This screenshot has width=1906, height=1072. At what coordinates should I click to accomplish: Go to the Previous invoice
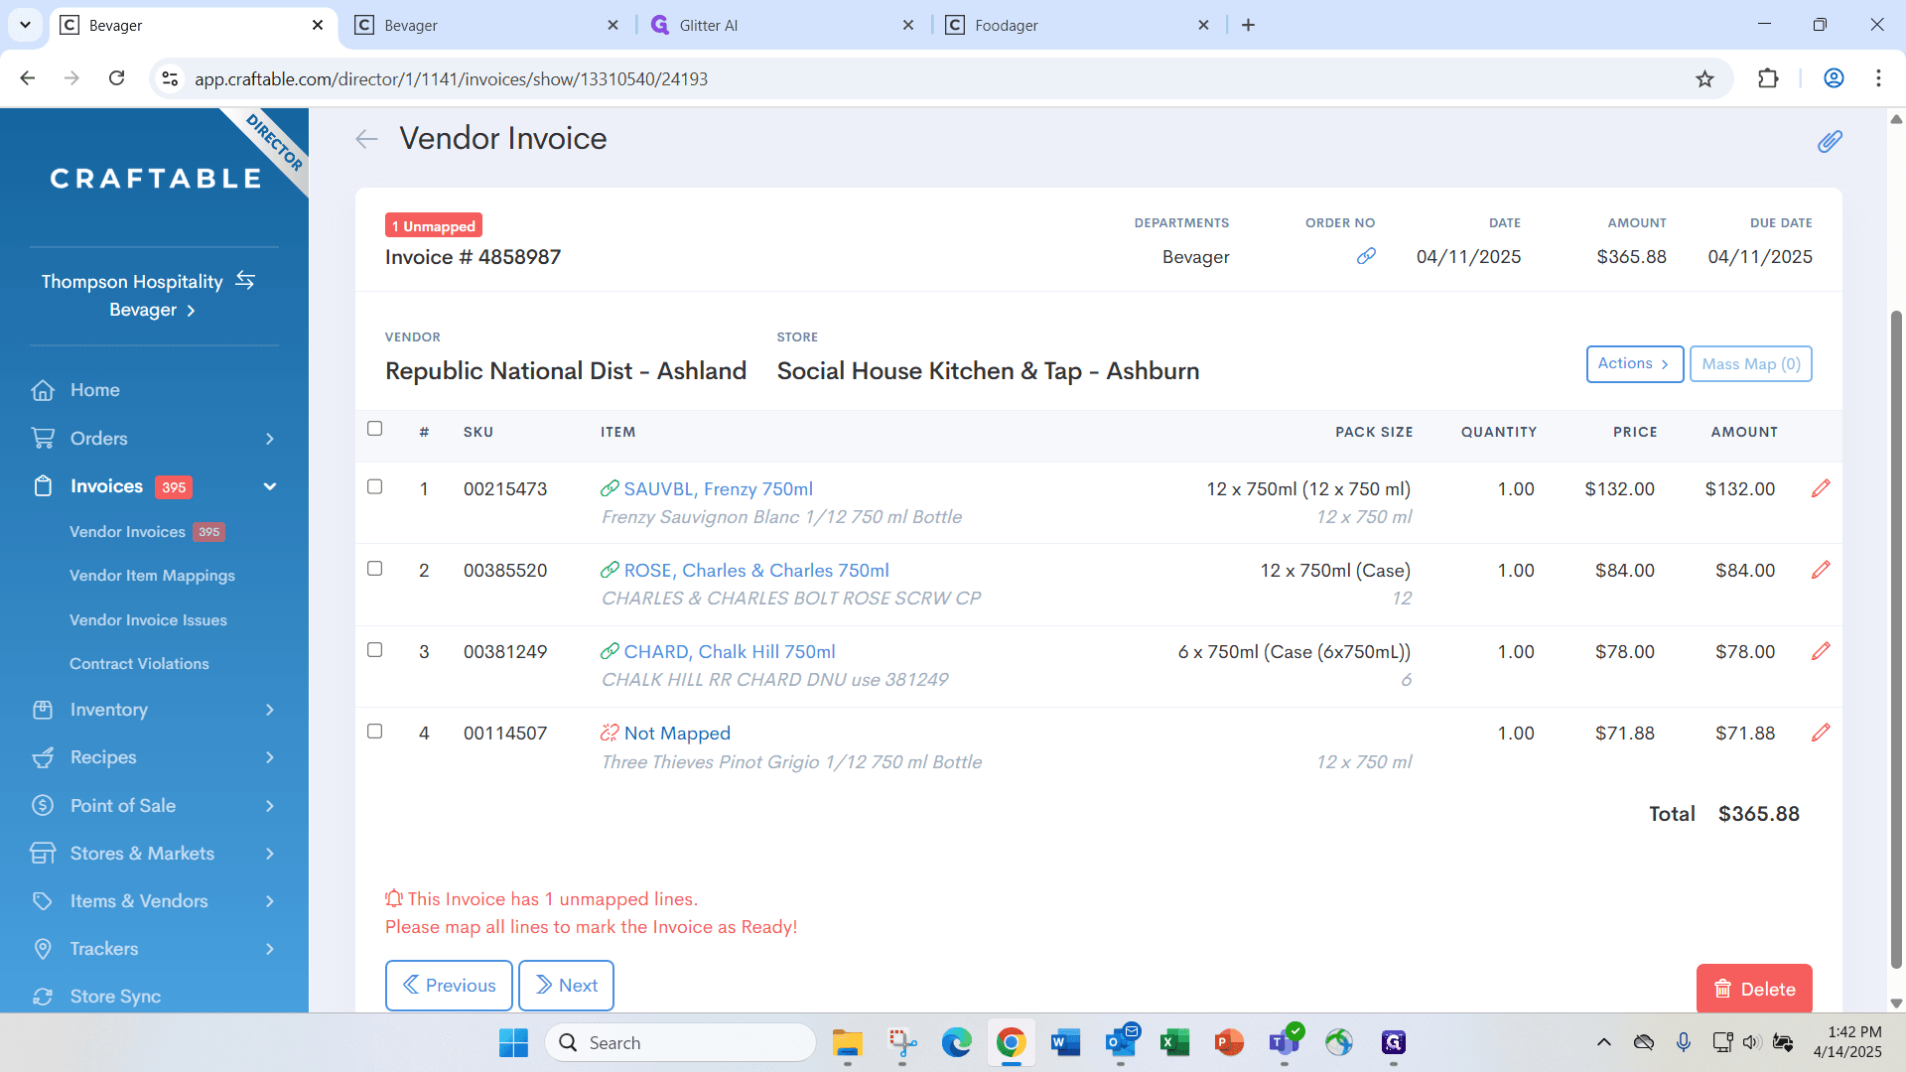(x=449, y=986)
